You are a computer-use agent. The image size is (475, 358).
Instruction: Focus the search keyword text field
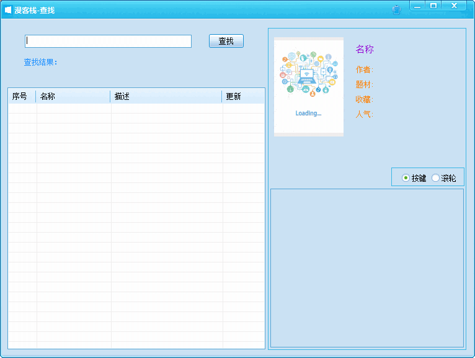tap(108, 41)
